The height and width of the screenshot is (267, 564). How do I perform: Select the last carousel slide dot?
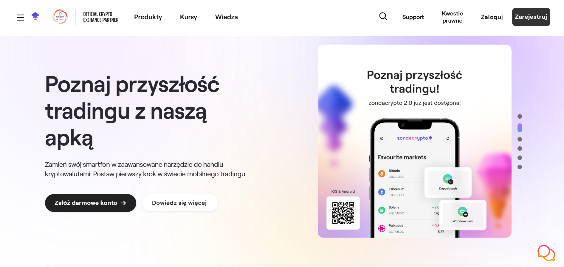[x=520, y=167]
